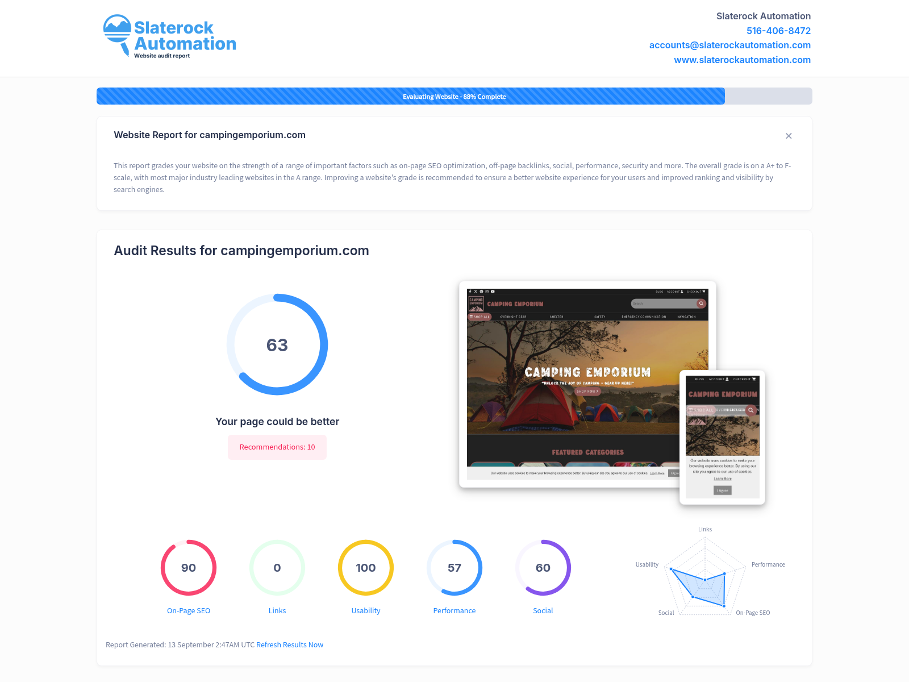Visit www.slaterockautomation.com link
Viewport: 909px width, 682px height.
tap(742, 60)
